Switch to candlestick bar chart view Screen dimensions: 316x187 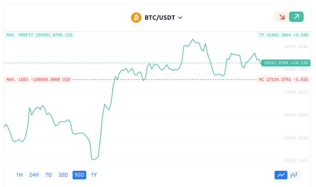[x=294, y=175]
